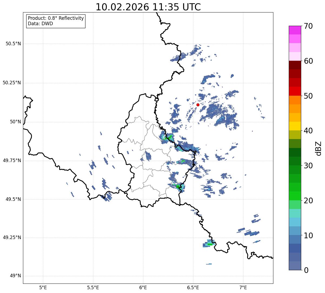Click the 6.5°E longitude label
The image size is (325, 293).
[x=193, y=288]
